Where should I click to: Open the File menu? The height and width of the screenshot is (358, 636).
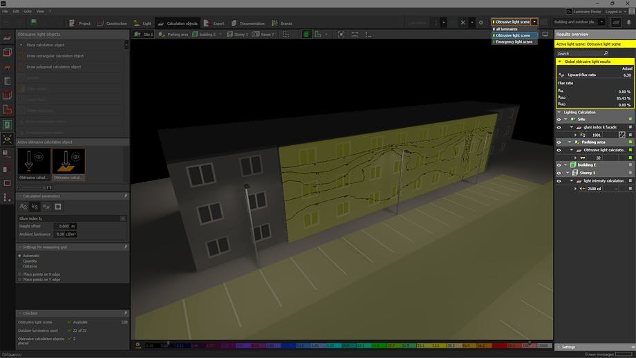coord(5,11)
